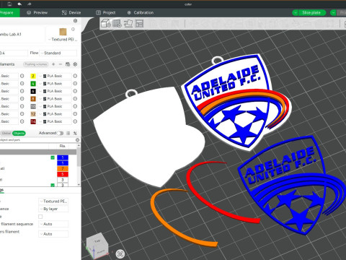Click the red filament 5 cell in object list
Image resolution: width=346 pixels, height=260 pixels.
point(63,174)
